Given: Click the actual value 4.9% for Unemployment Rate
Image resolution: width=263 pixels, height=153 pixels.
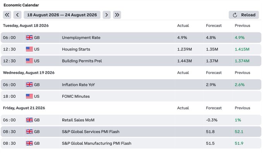Looking at the screenshot, I should (182, 37).
